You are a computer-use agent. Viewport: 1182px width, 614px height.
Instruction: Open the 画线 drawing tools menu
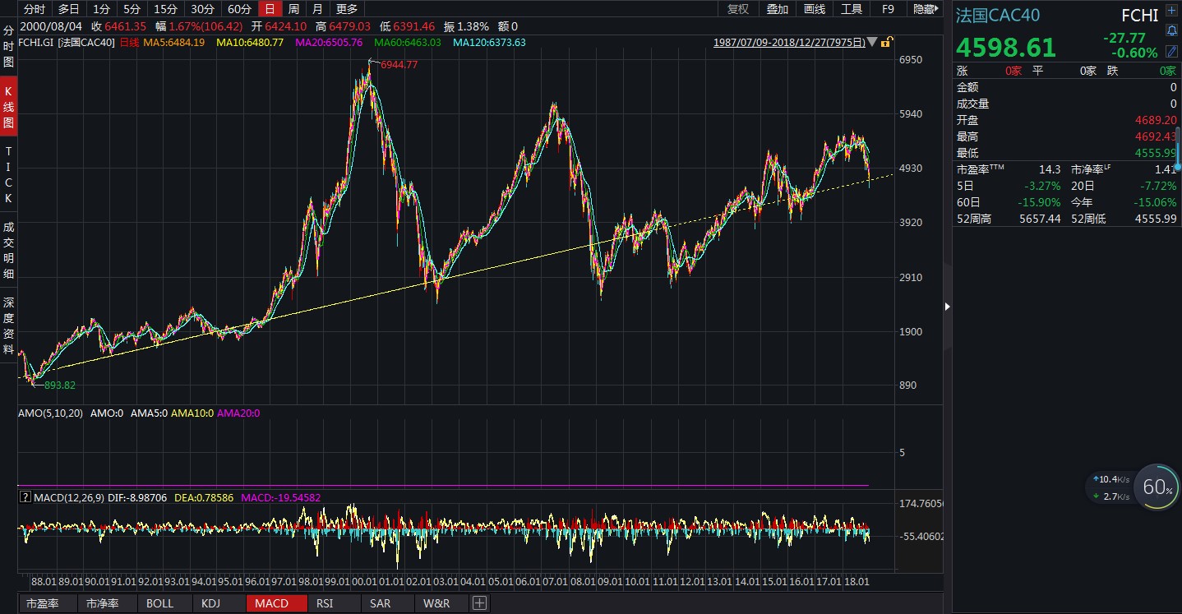814,9
